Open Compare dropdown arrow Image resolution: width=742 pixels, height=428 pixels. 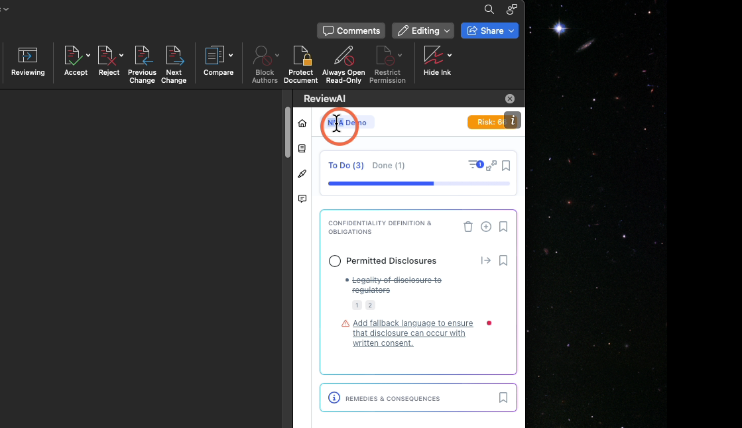coord(231,56)
